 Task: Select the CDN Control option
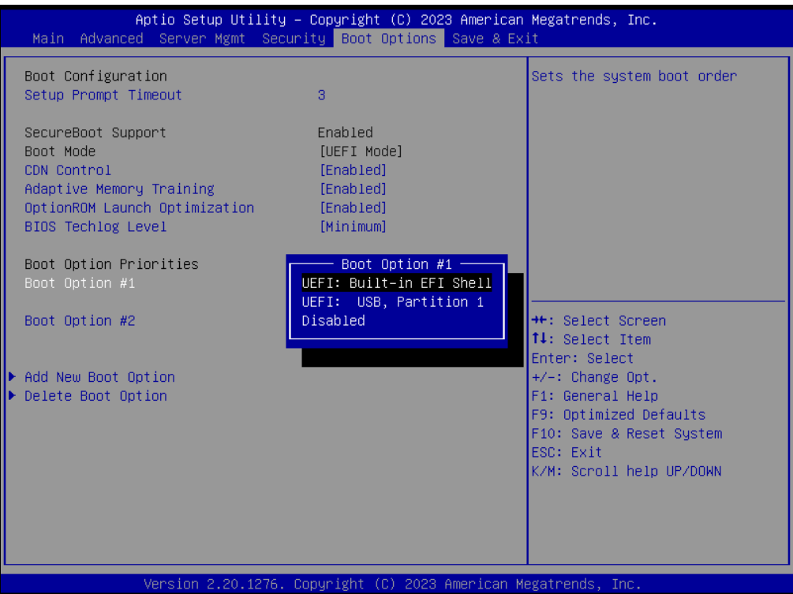(x=68, y=170)
